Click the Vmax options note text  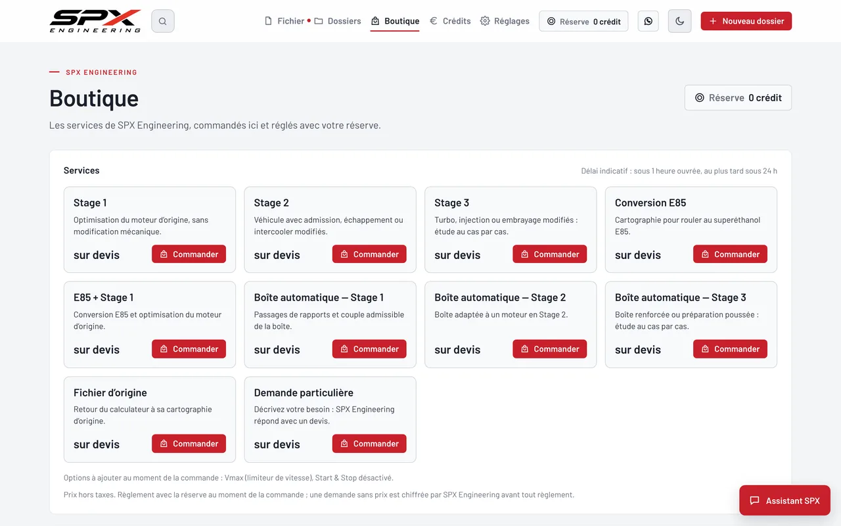click(x=229, y=478)
